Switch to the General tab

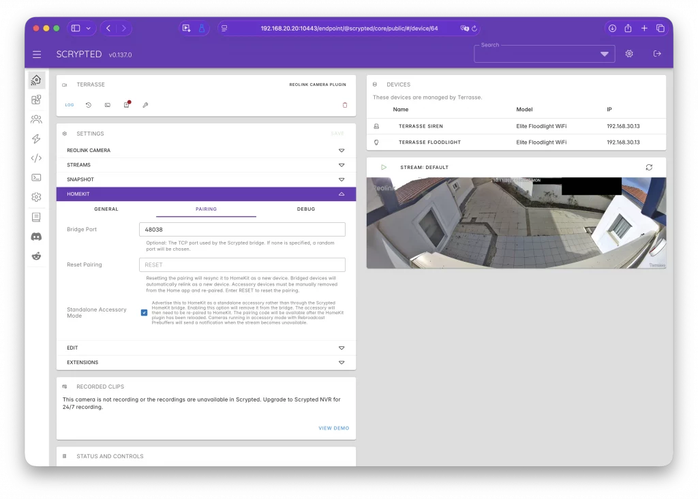click(x=106, y=209)
